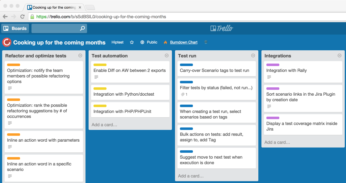Open the 'Integrations' list menu arrow
This screenshot has height=183, width=346.
tap(340, 56)
